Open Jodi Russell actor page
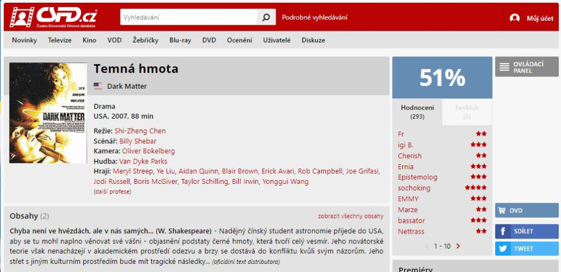This screenshot has height=272, width=561. 112,182
